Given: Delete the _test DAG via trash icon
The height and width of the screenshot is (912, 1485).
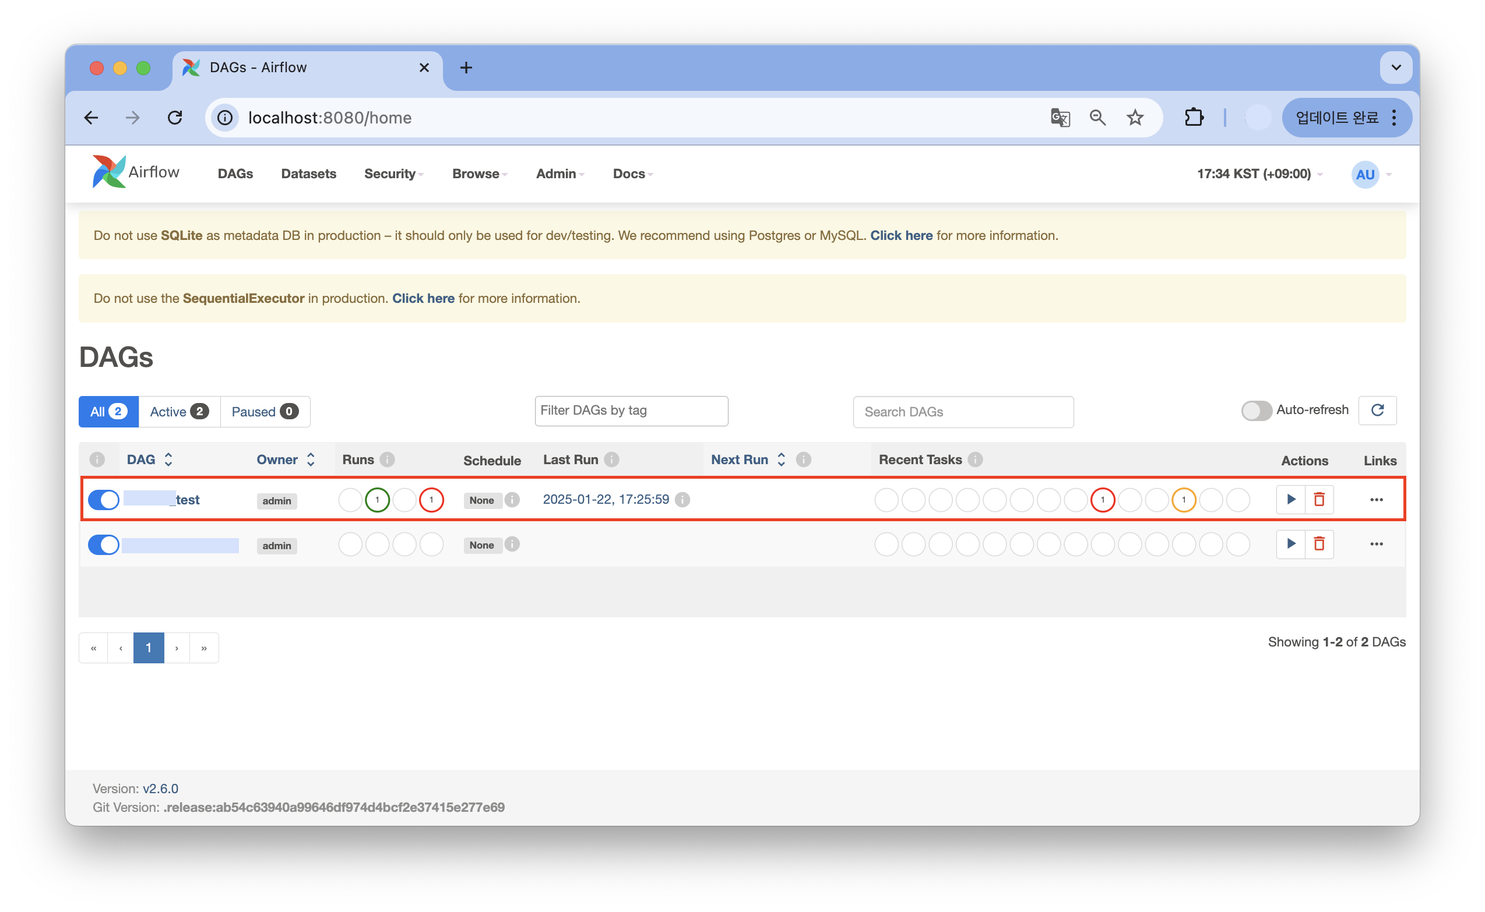Looking at the screenshot, I should click(1319, 500).
